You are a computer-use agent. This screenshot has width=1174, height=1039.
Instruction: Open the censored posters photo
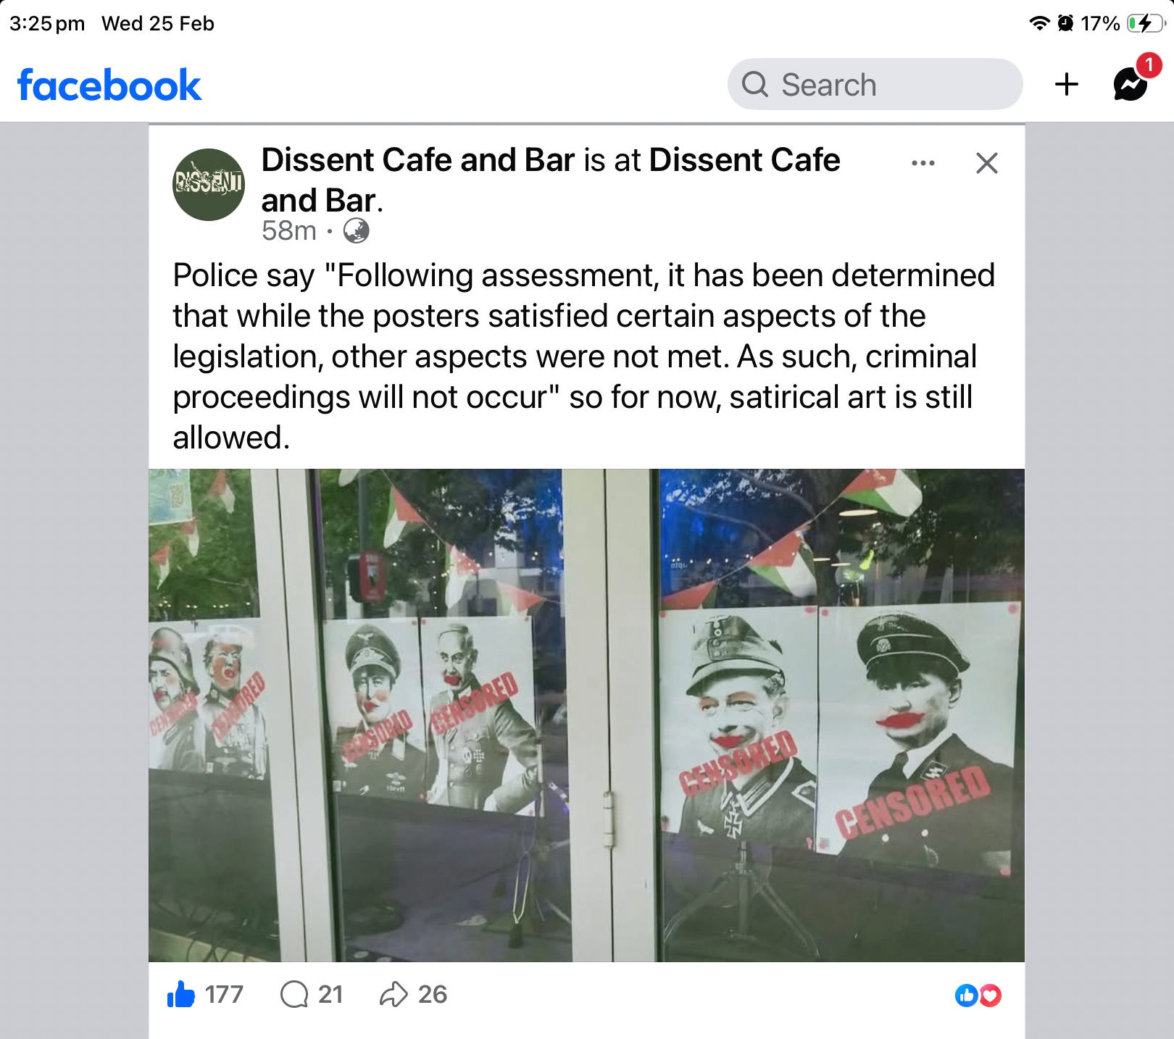coord(587,715)
